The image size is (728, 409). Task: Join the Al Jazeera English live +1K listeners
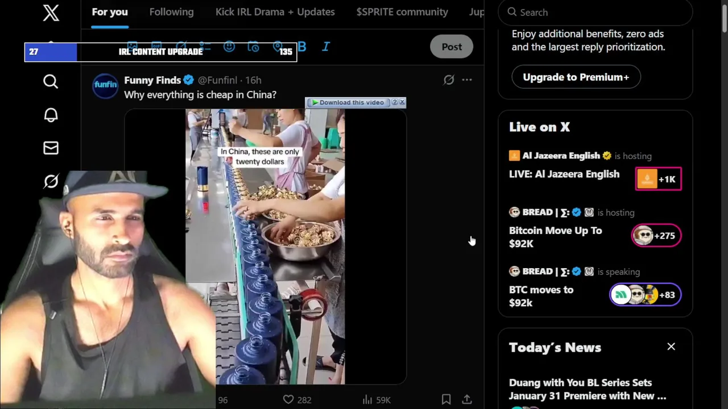click(x=659, y=179)
